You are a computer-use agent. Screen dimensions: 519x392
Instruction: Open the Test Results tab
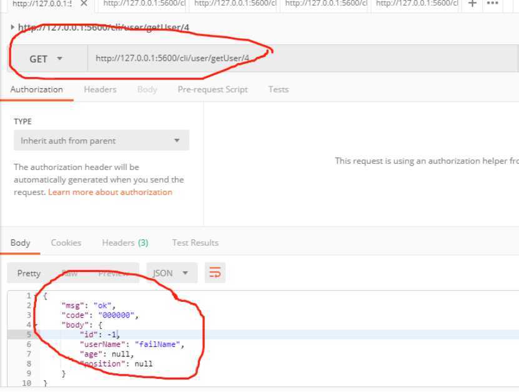195,243
